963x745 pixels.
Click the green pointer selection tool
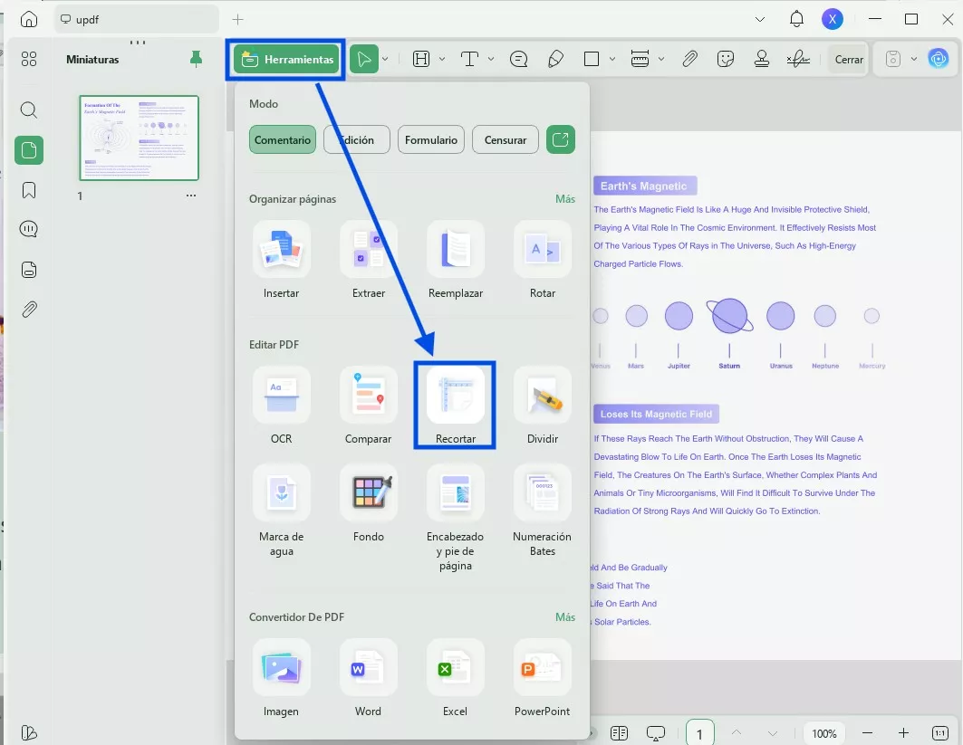coord(364,60)
